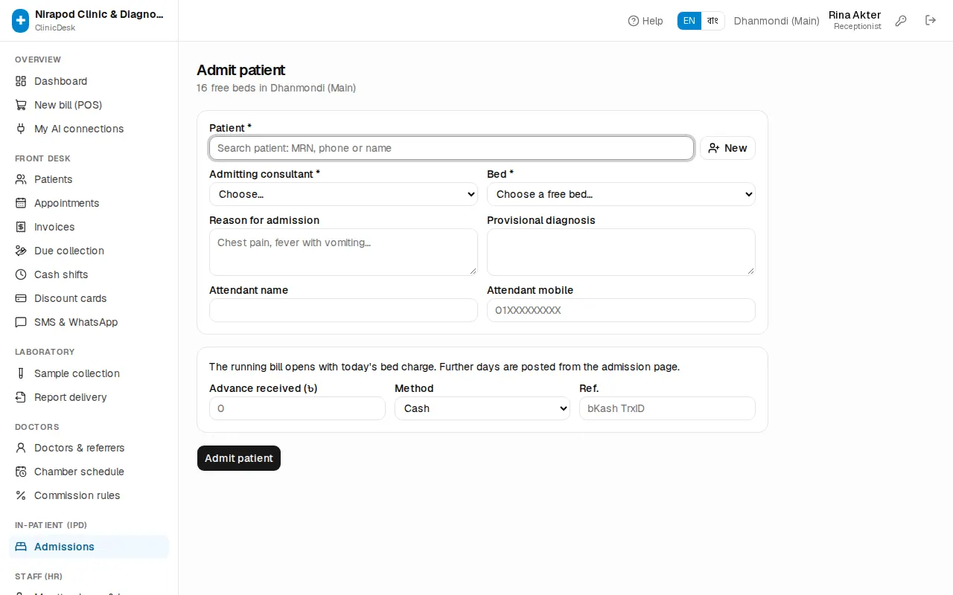The height and width of the screenshot is (595, 953).
Task: Click the Sample collection test tube icon
Action: (x=21, y=373)
